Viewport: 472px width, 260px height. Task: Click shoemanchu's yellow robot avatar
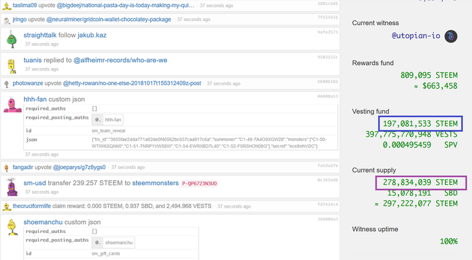click(12, 227)
